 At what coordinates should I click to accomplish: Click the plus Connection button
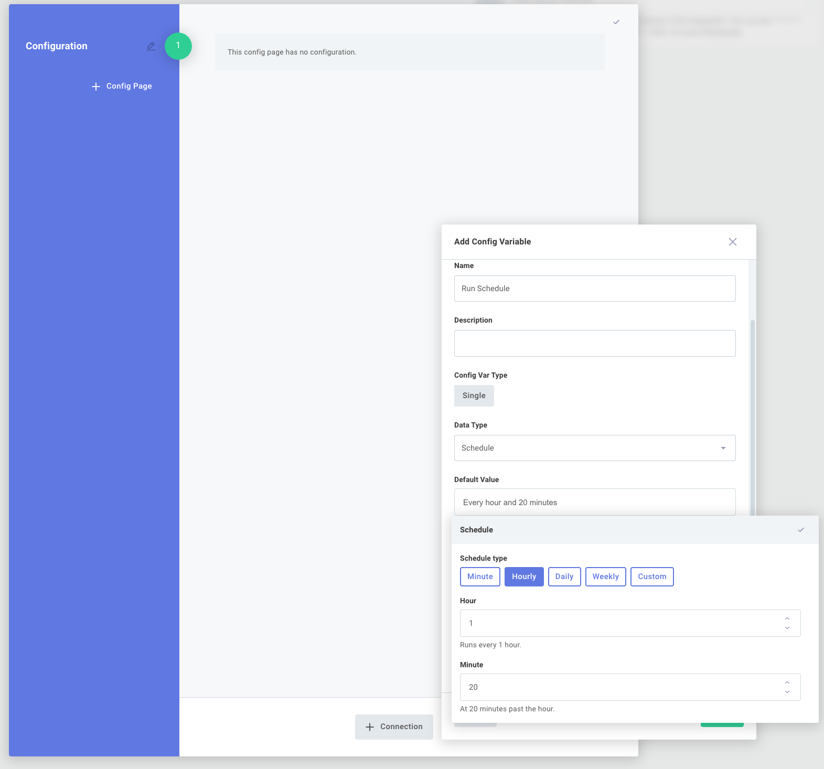394,727
